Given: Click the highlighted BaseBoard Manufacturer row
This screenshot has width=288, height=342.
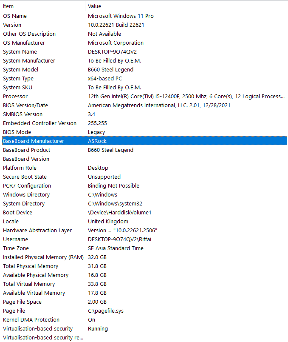Looking at the screenshot, I should point(144,141).
